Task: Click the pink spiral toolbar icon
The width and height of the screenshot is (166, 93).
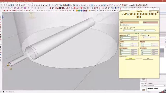Action: (x=15, y=8)
